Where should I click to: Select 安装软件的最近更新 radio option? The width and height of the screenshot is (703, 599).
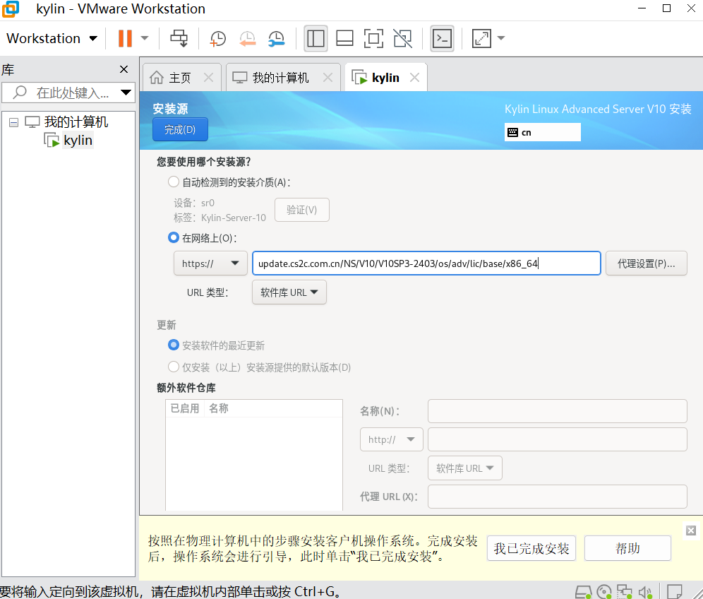(174, 345)
